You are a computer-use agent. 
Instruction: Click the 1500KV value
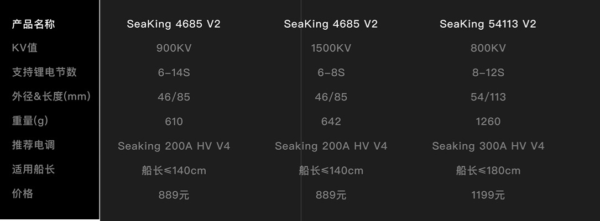tap(331, 48)
